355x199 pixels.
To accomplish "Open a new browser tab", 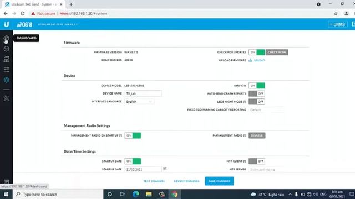I will [x=71, y=4].
